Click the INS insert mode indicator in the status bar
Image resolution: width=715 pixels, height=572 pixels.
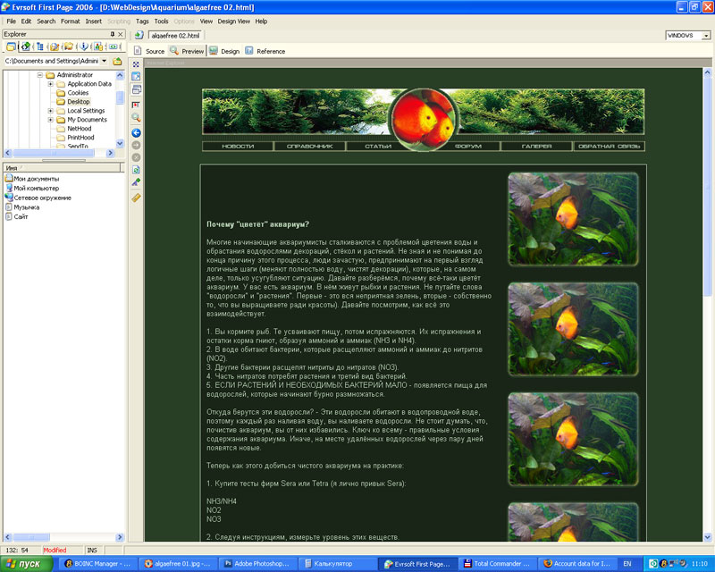92,551
